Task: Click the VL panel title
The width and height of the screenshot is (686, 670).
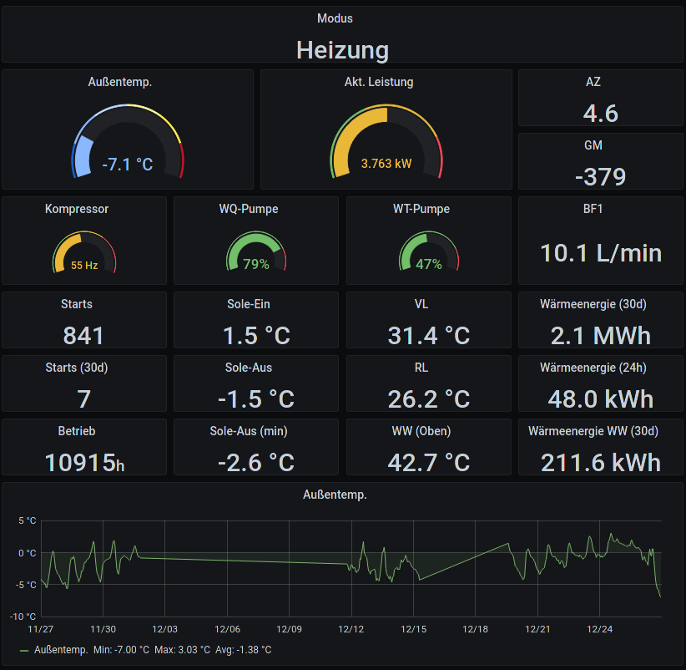Action: point(421,304)
